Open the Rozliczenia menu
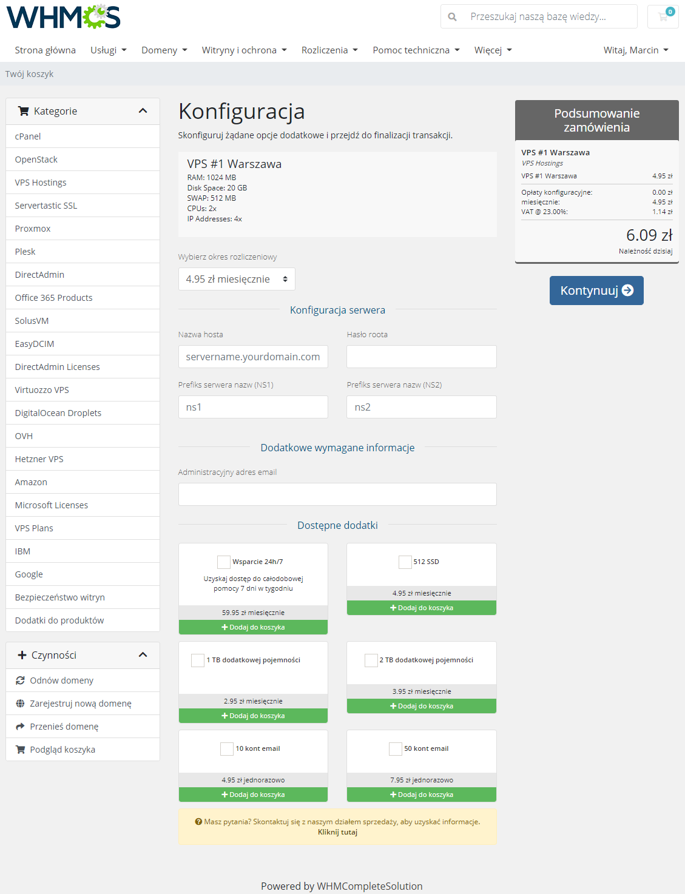Screen dimensions: 685x894 pos(329,50)
